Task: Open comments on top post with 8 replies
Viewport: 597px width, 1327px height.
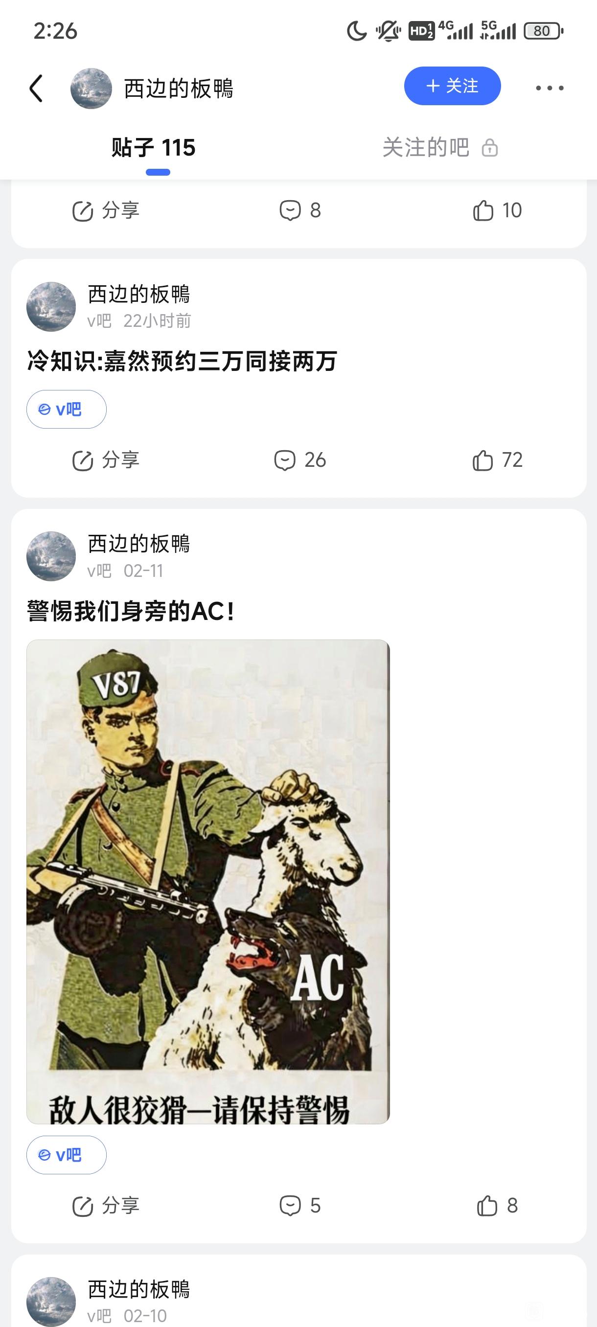Action: coord(300,210)
